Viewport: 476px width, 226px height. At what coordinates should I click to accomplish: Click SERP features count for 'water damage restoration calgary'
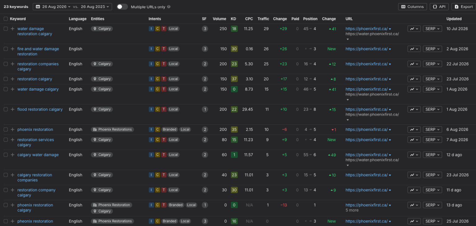(205, 29)
